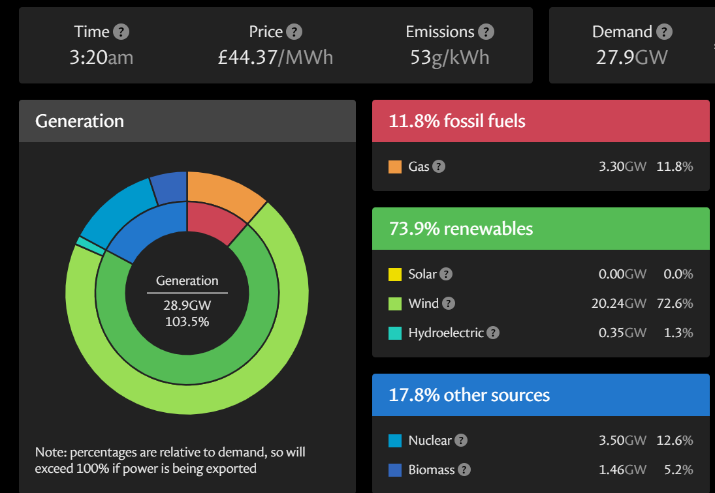This screenshot has width=715, height=493.
Task: Open the Biomass help question mark
Action: [464, 470]
